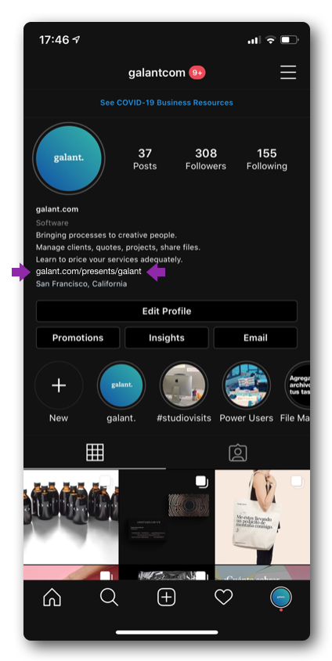The image size is (332, 661).
Task: Open the hamburger menu icon
Action: (288, 73)
